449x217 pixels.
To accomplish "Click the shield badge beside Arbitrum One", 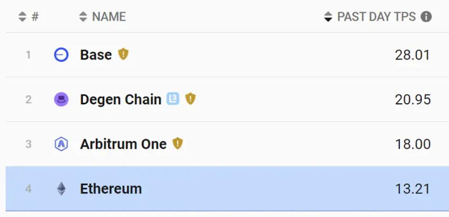I will click(x=178, y=144).
